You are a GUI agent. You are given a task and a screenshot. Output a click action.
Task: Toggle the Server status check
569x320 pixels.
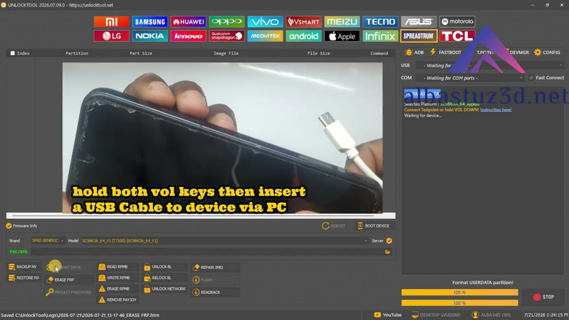[x=389, y=241]
